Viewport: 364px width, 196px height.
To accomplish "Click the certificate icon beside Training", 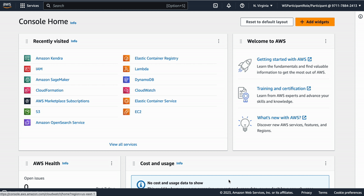I will pyautogui.click(x=243, y=95).
